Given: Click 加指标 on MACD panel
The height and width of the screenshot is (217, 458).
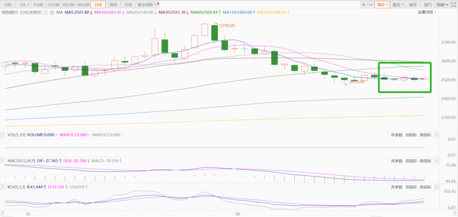Looking at the screenshot, I should 411,161.
